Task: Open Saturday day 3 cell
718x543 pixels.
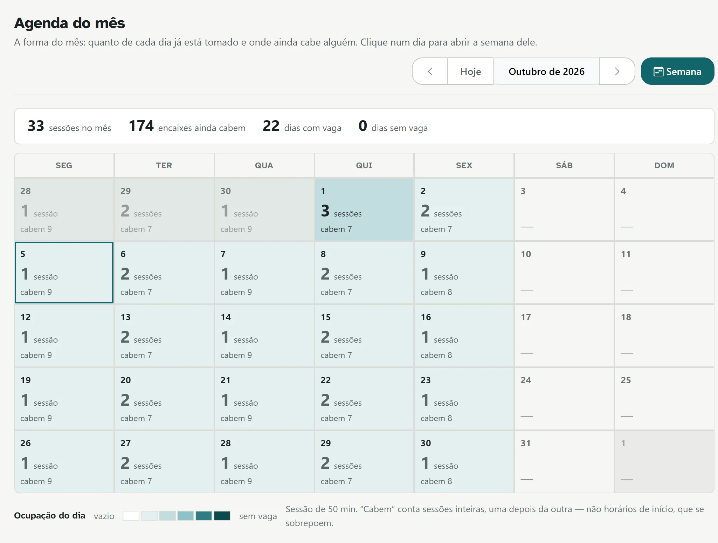Action: pos(564,209)
